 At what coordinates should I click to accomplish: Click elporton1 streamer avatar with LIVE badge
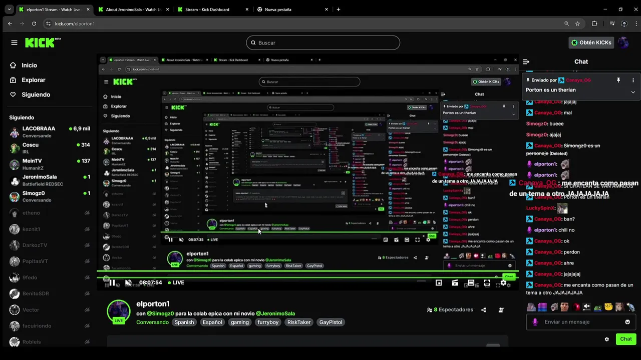[x=119, y=311]
